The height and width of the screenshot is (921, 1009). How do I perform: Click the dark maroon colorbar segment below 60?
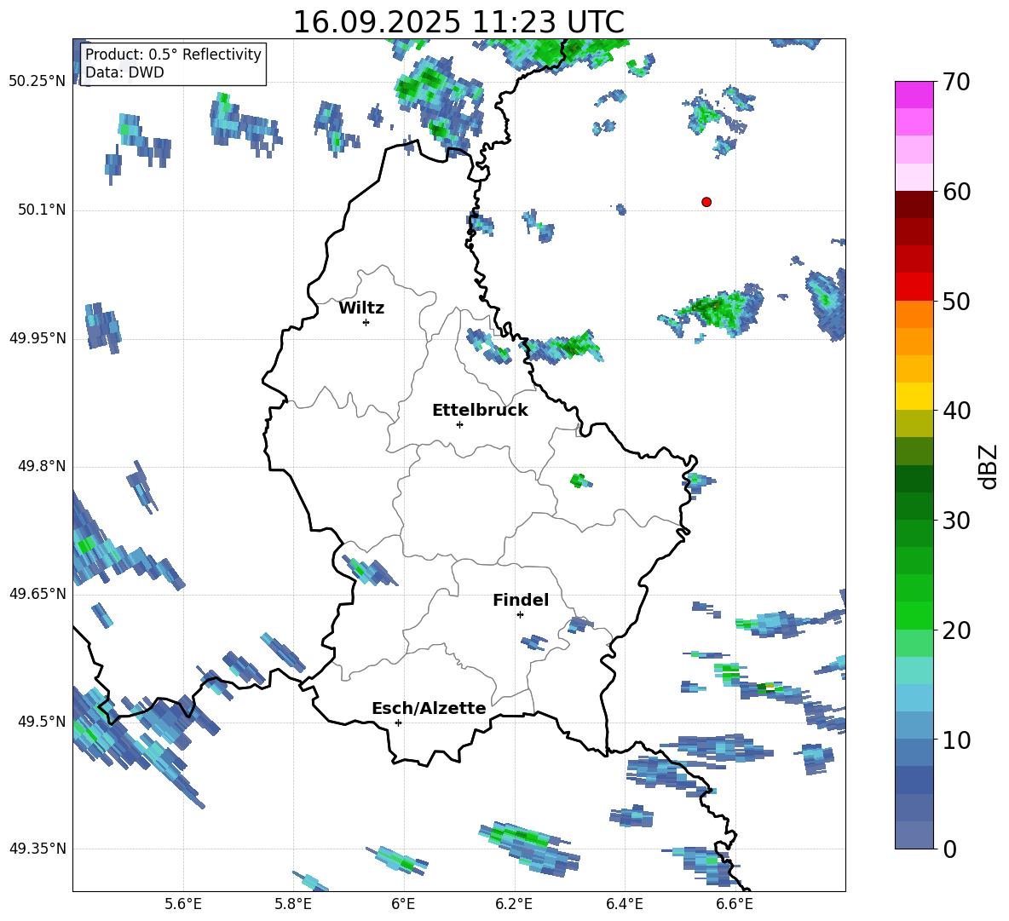(x=914, y=204)
